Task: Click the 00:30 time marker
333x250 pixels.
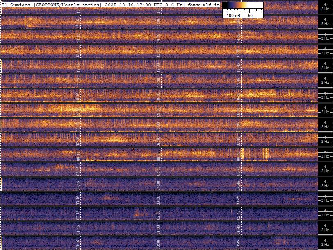Action: 159,243
